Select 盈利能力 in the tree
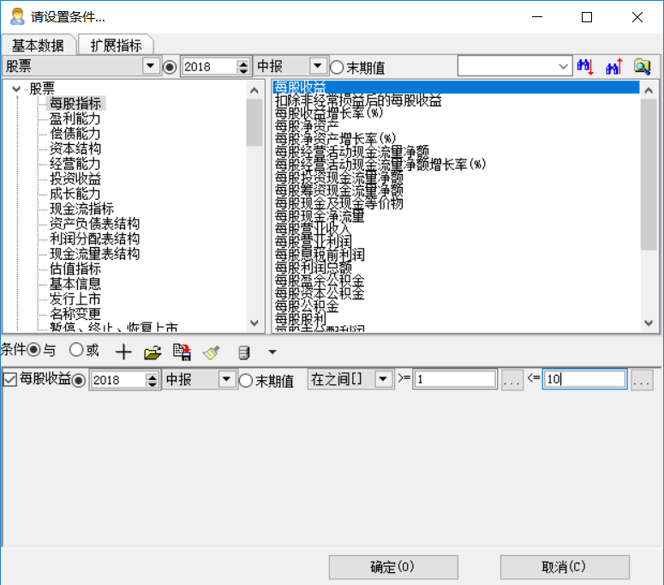The height and width of the screenshot is (585, 664). pos(75,118)
